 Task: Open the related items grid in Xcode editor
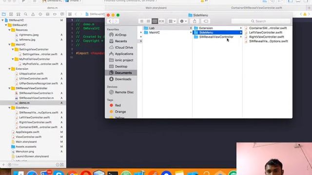[x=70, y=14]
